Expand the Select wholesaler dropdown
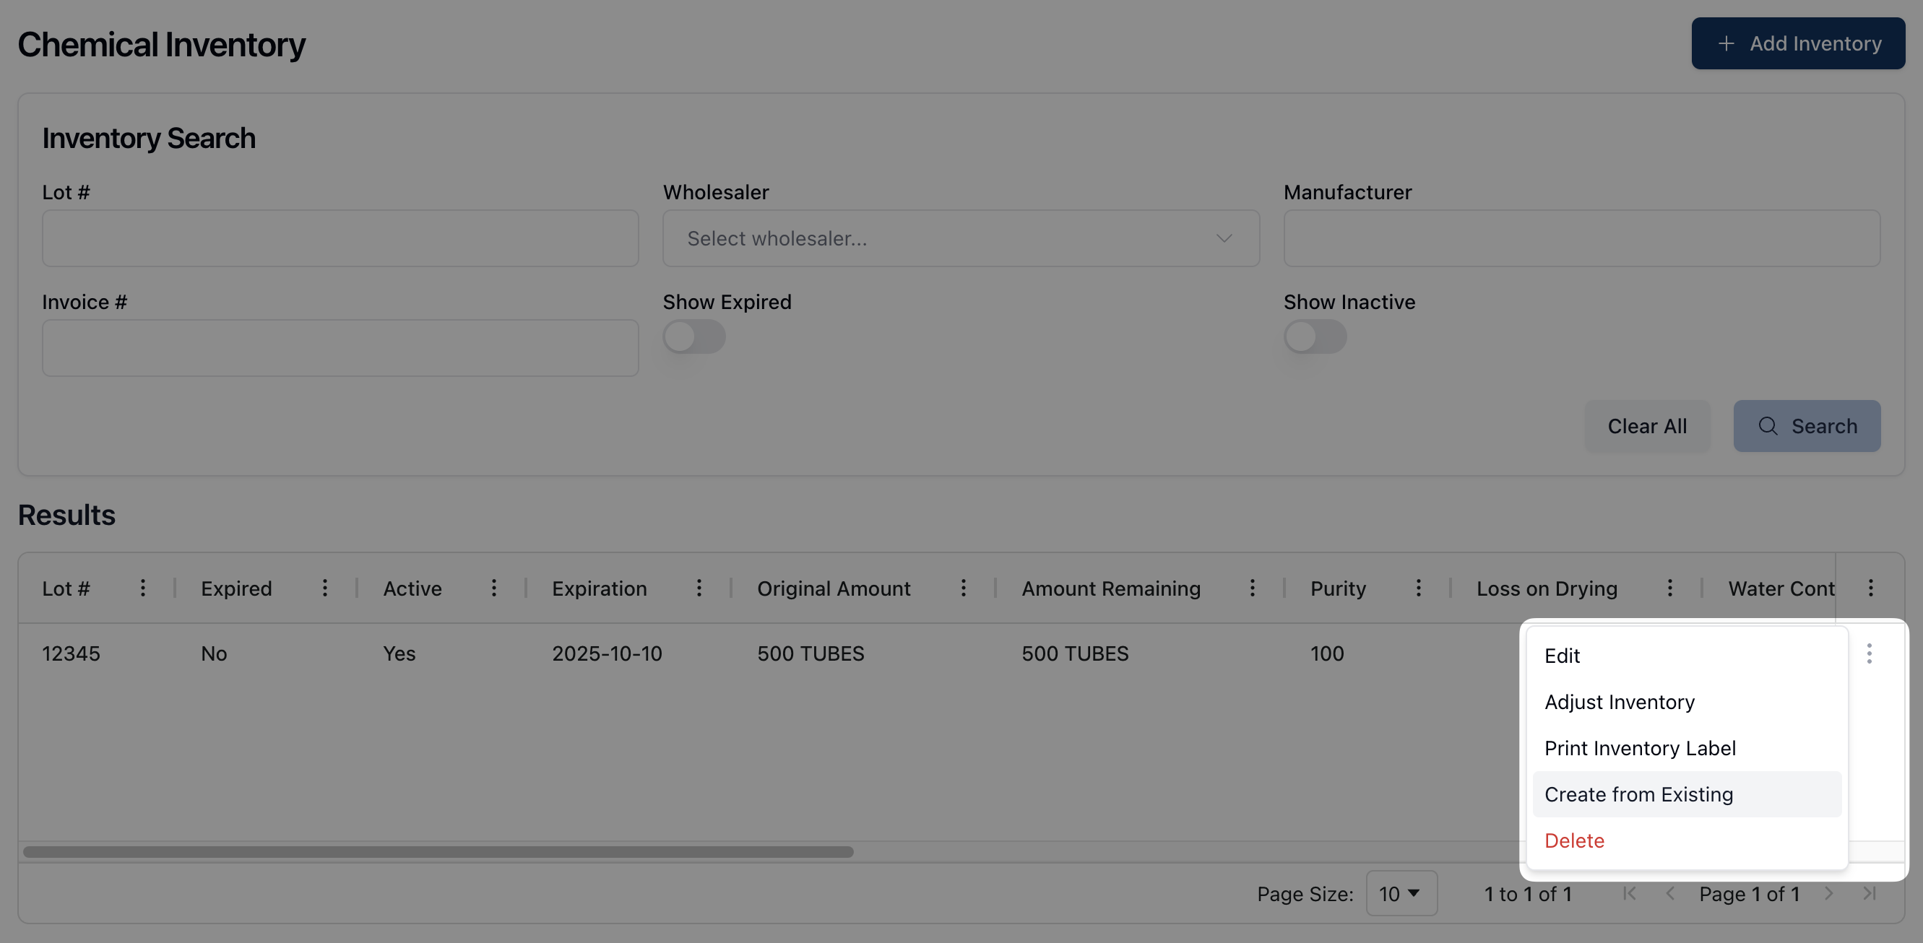This screenshot has width=1923, height=943. coord(961,239)
